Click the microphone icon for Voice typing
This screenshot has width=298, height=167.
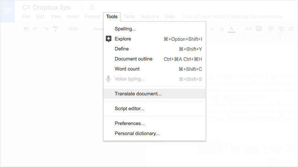point(108,79)
